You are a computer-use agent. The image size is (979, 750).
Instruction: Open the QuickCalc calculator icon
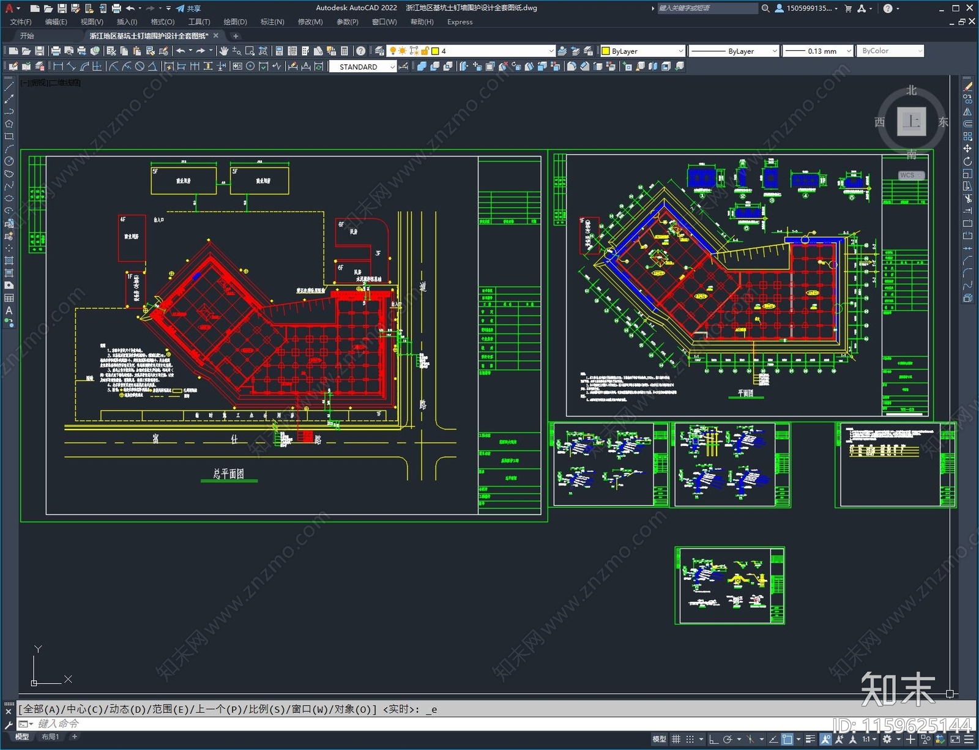pos(344,51)
